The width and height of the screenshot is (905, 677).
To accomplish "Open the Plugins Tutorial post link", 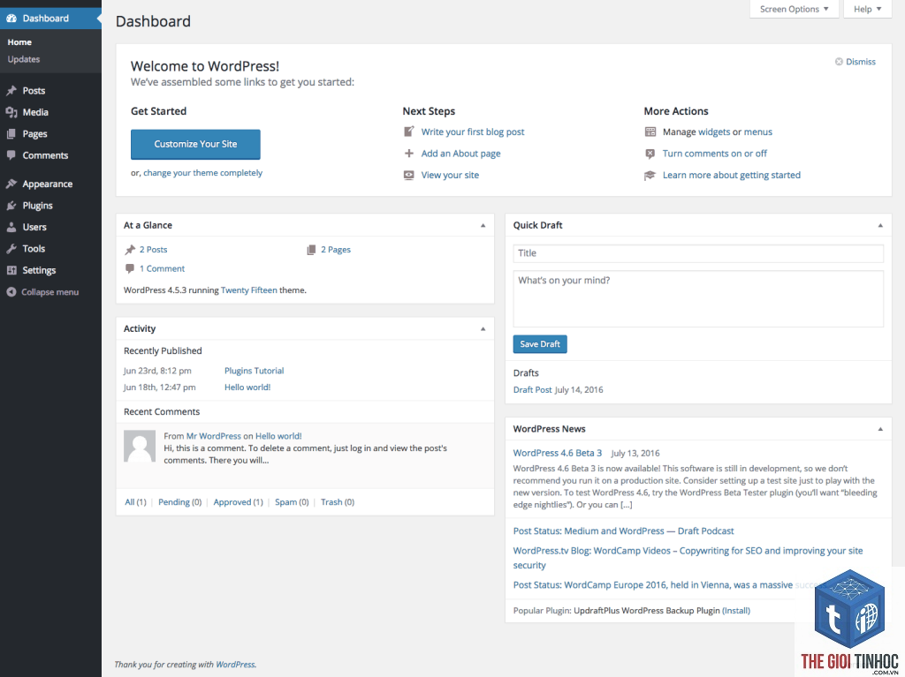I will [254, 371].
